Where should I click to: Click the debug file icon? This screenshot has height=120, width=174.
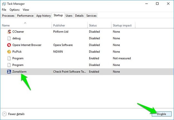pyautogui.click(x=9, y=38)
